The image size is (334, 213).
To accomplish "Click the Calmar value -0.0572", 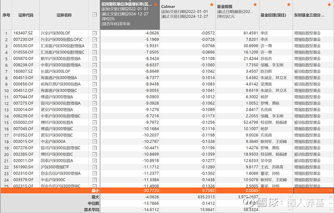I will [x=207, y=33].
